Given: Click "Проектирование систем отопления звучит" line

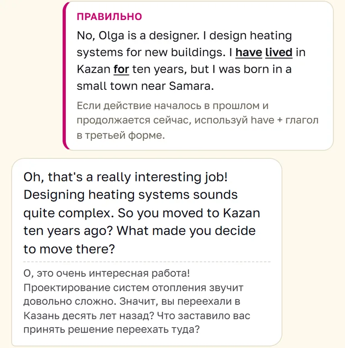Looking at the screenshot, I should coord(133,288).
